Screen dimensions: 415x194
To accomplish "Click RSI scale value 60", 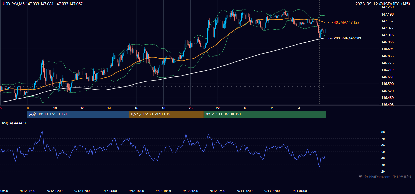I will coord(383,145).
